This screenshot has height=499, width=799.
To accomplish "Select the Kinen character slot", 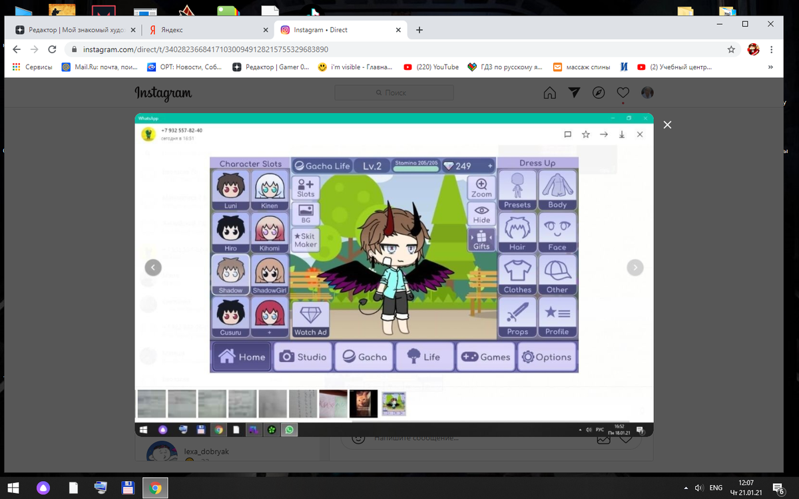I will pos(270,190).
